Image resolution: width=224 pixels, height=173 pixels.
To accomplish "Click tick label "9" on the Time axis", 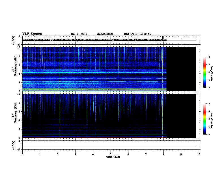I will [181, 154].
